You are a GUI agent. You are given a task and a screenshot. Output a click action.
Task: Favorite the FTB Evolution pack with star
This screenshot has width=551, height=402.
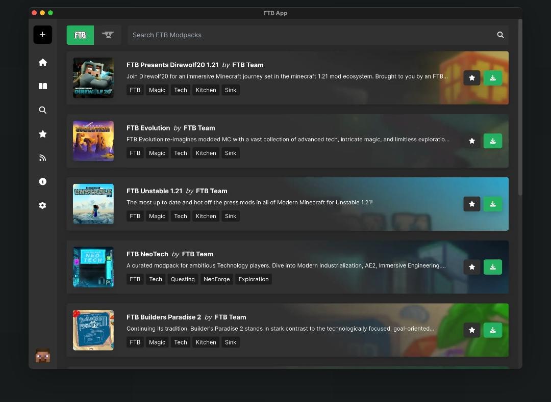click(472, 141)
